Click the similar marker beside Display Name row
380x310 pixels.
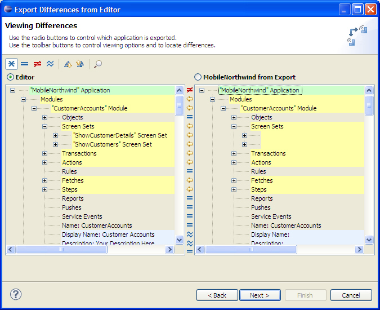(x=190, y=234)
